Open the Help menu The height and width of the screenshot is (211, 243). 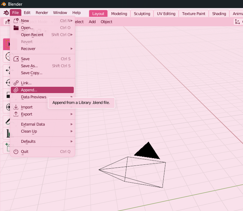[x=77, y=13]
